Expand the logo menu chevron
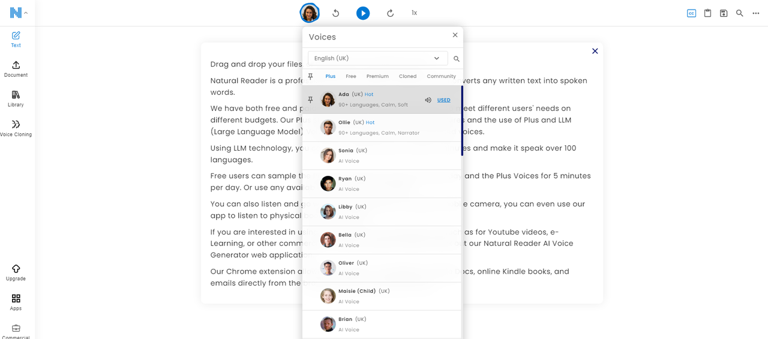This screenshot has width=768, height=339. point(26,13)
